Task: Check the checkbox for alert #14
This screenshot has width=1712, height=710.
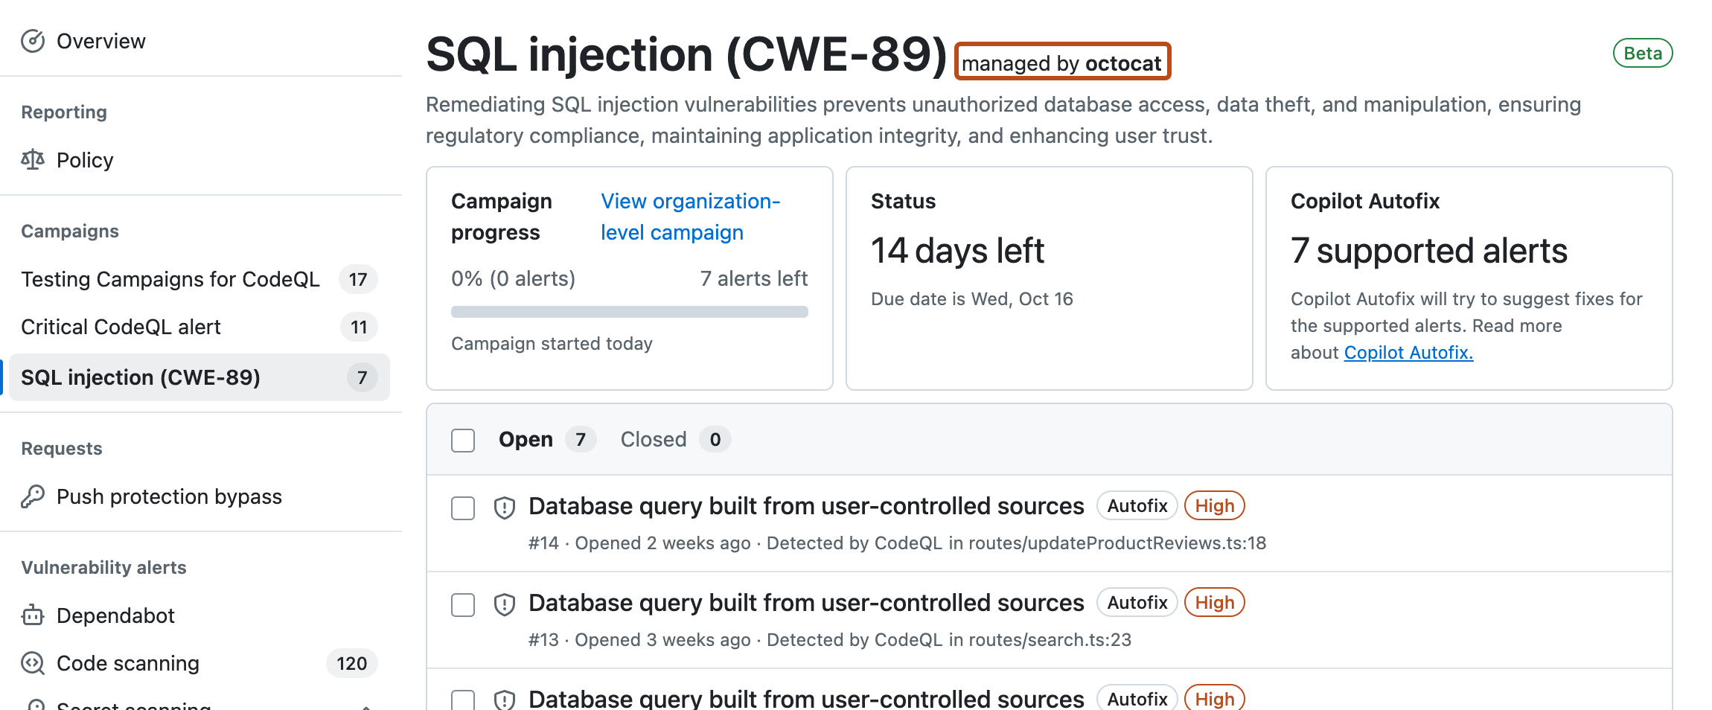Action: (x=462, y=508)
